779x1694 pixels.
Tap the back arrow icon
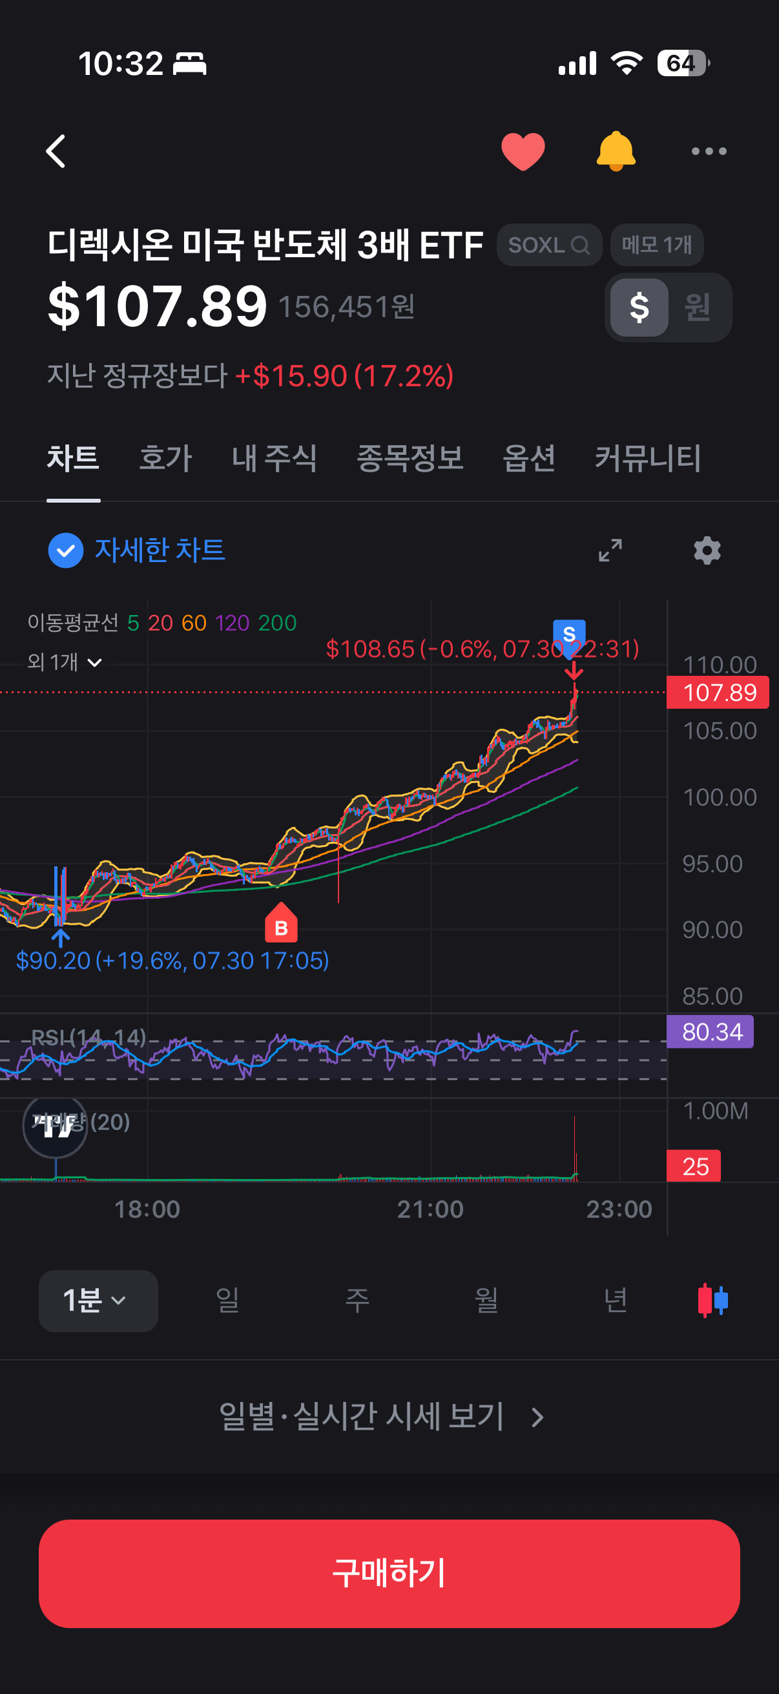click(x=56, y=151)
